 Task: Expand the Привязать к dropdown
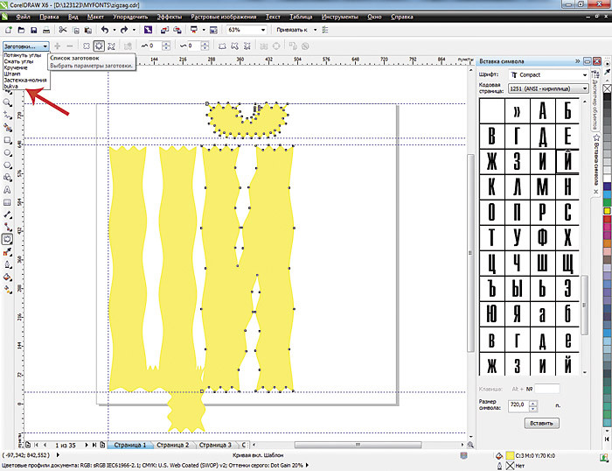click(x=316, y=30)
